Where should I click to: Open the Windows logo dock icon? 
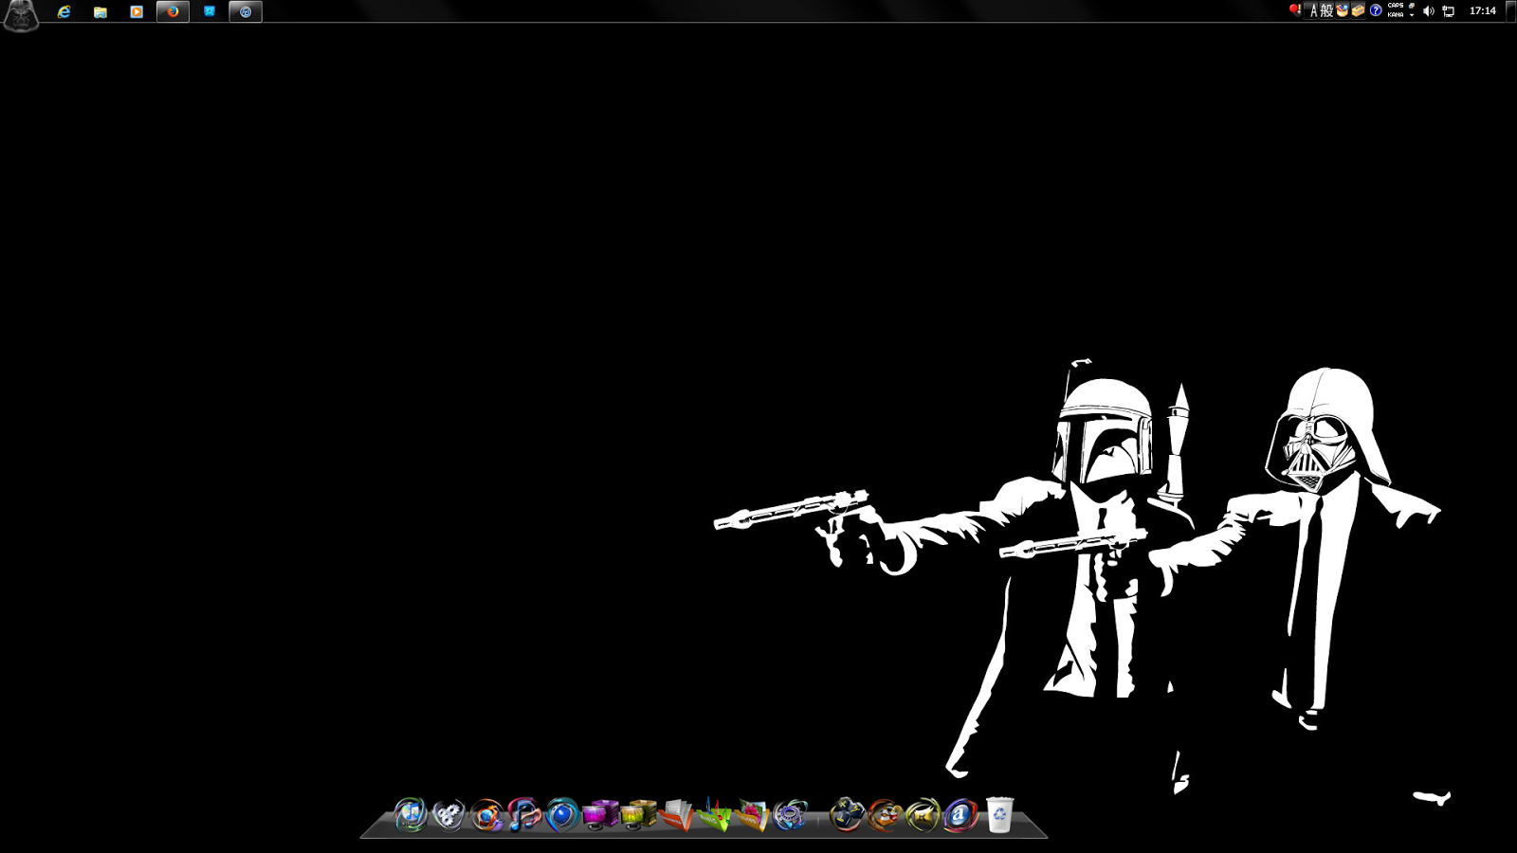point(411,814)
